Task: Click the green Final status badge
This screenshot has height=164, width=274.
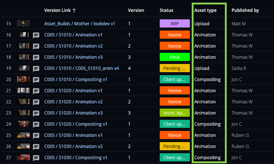Action: click(175, 57)
